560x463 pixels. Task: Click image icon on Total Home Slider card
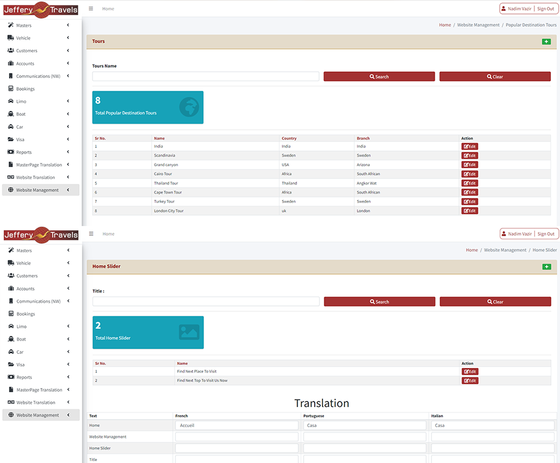pos(189,333)
